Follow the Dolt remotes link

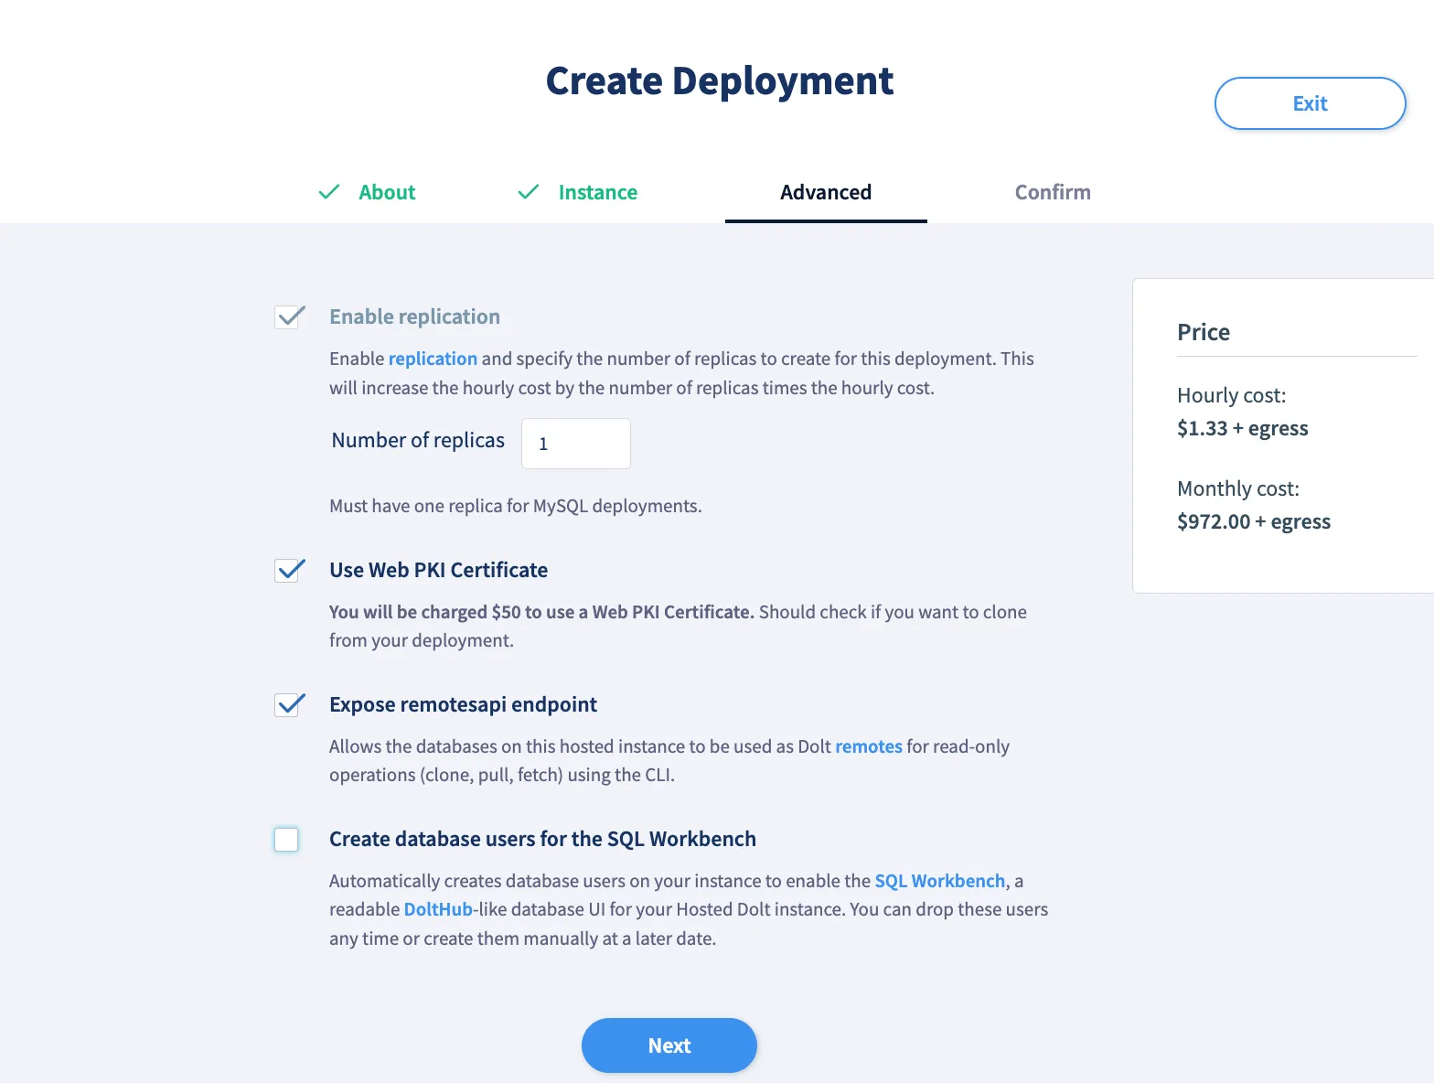pyautogui.click(x=868, y=746)
